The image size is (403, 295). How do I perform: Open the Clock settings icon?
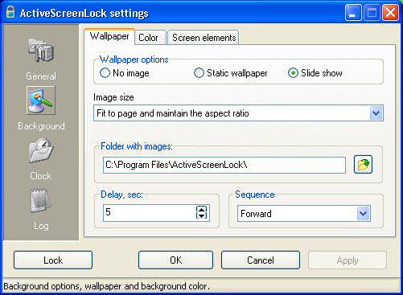pos(41,150)
